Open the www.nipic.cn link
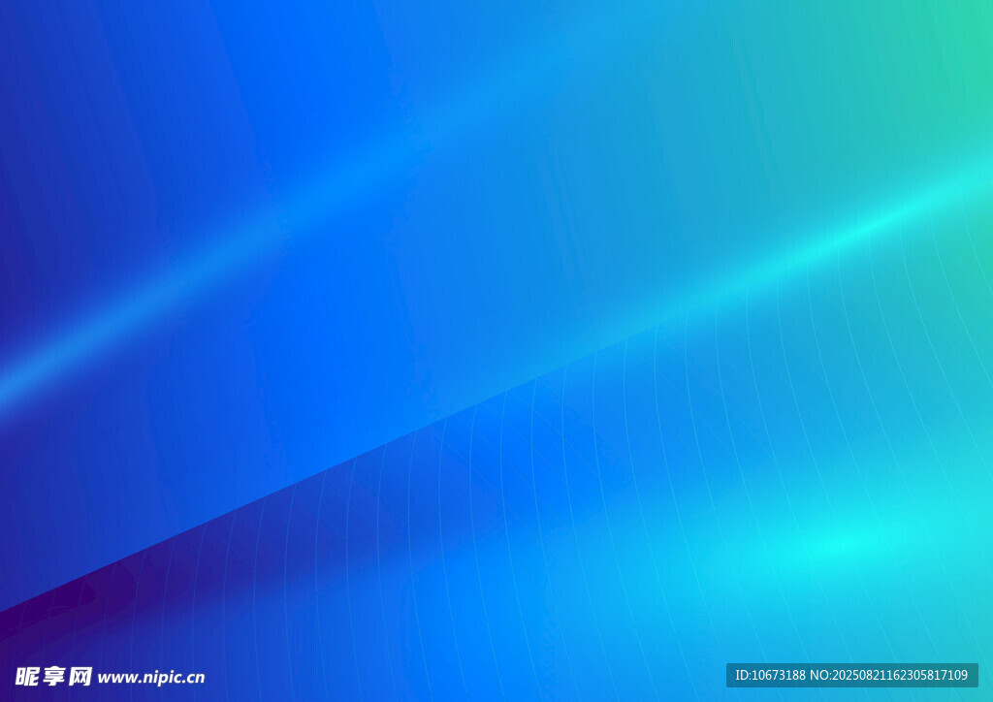This screenshot has width=993, height=702. tap(151, 678)
